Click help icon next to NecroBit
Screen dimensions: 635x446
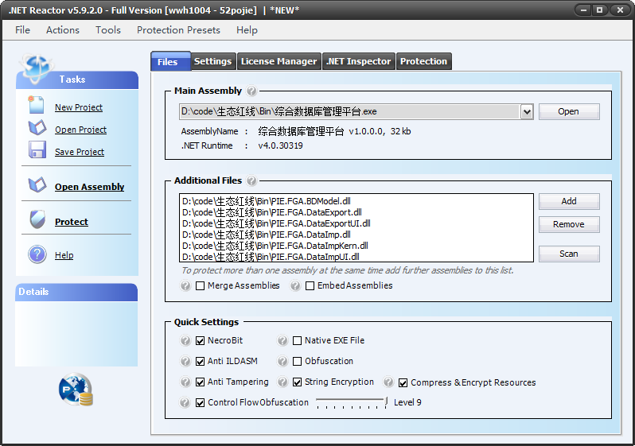click(185, 340)
